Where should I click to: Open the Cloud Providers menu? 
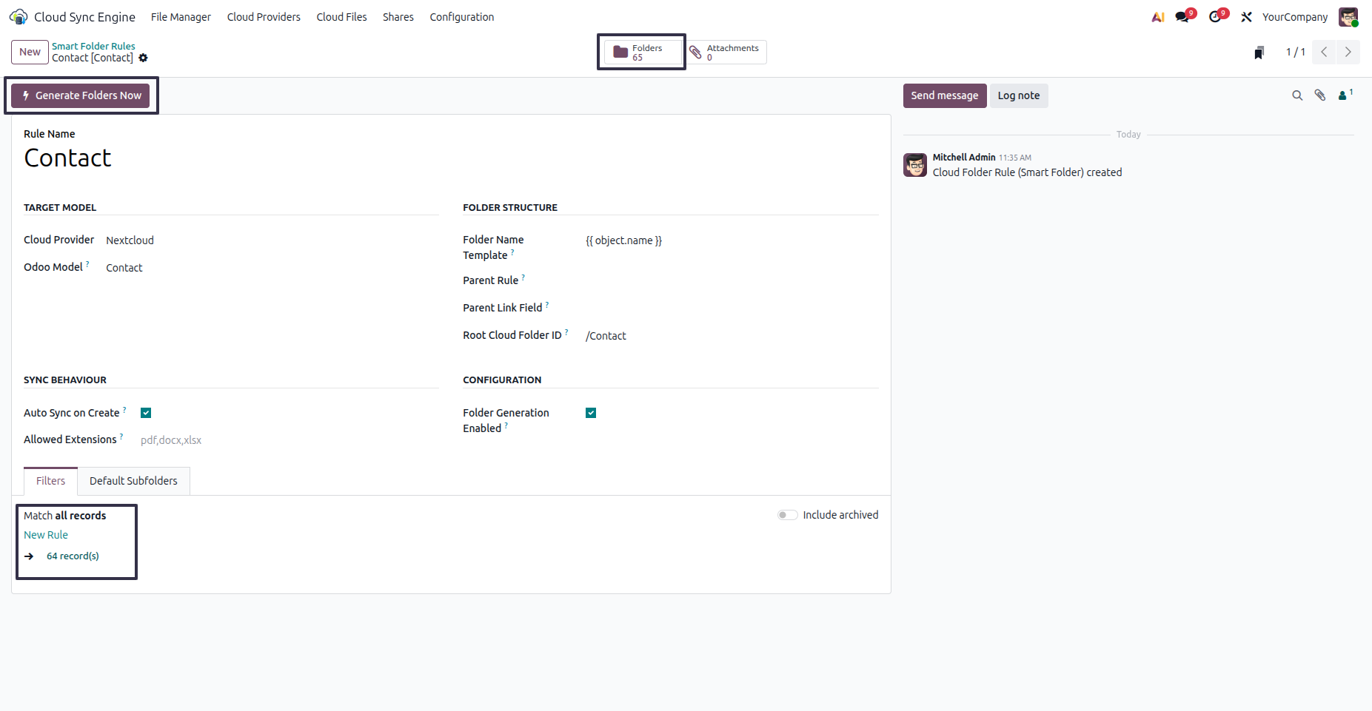[264, 17]
